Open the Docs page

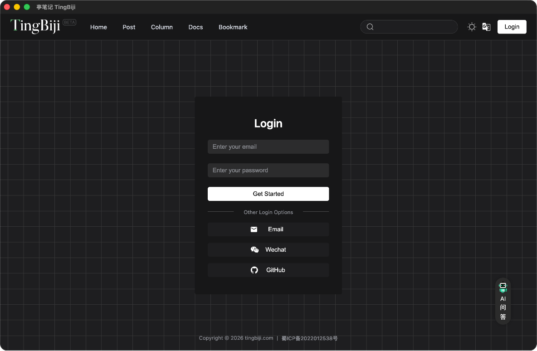[195, 27]
